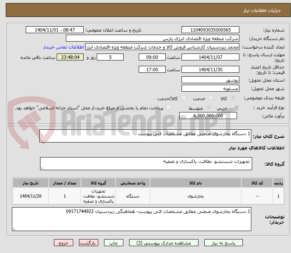Click the بخارشوی item name cell
Screen dimensions: 291x253
[195, 196]
